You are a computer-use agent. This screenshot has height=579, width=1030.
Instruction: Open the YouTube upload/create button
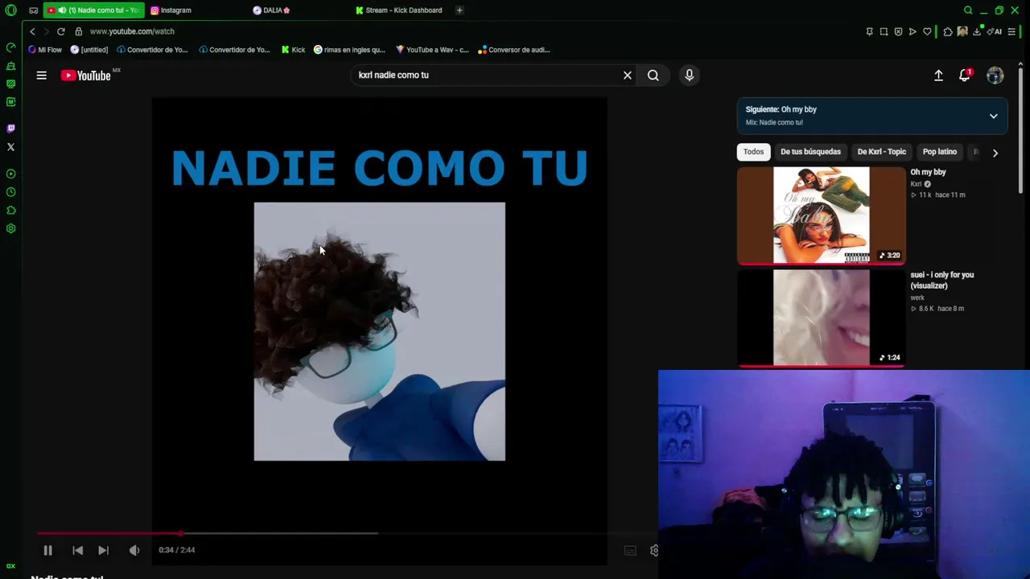tap(938, 76)
